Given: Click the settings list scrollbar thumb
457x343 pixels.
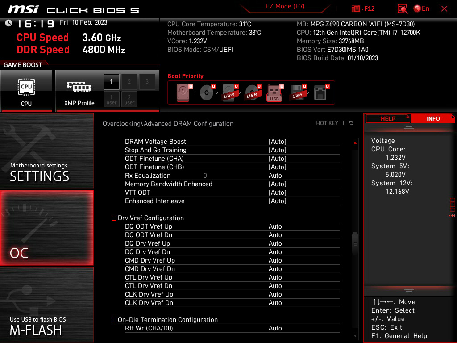Looking at the screenshot, I should pyautogui.click(x=355, y=243).
